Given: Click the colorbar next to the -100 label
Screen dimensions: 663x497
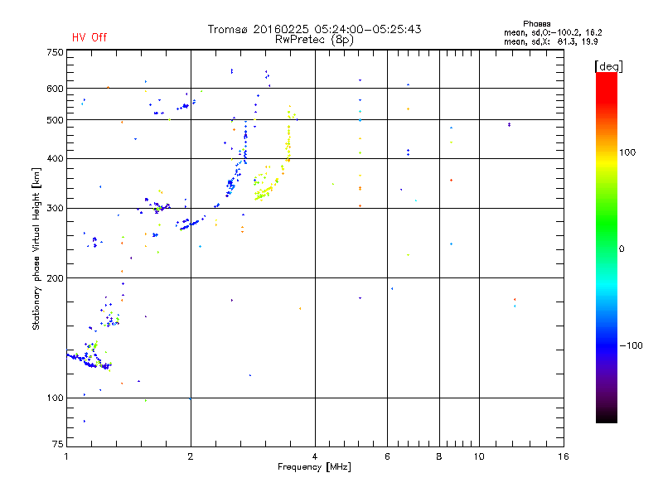Looking at the screenshot, I should click(x=607, y=345).
